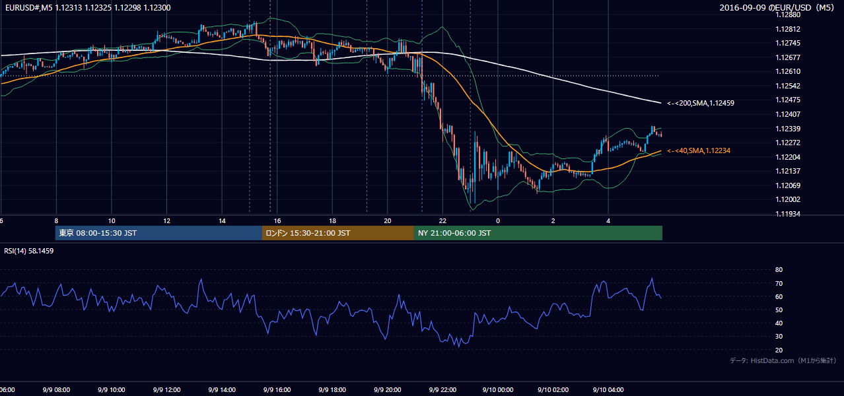The height and width of the screenshot is (396, 844).
Task: Click the 9/9 20:00 time axis label
Action: click(x=387, y=390)
